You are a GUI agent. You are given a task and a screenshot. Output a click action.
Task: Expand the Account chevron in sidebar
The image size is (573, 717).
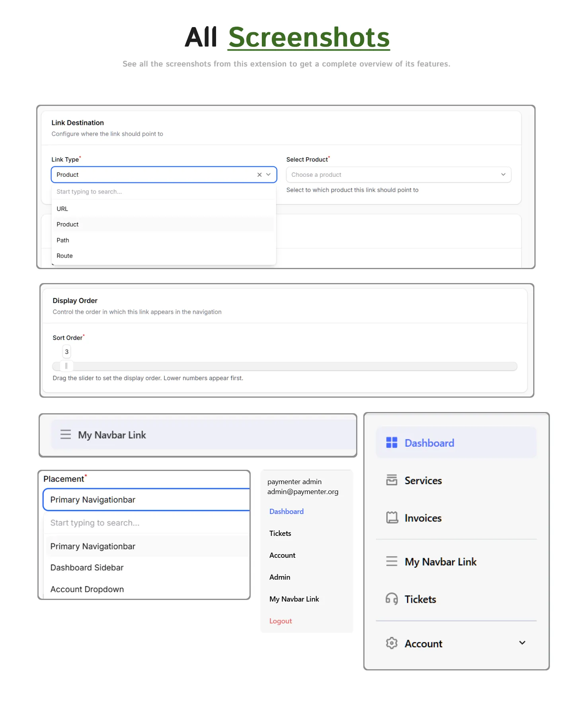coord(522,643)
